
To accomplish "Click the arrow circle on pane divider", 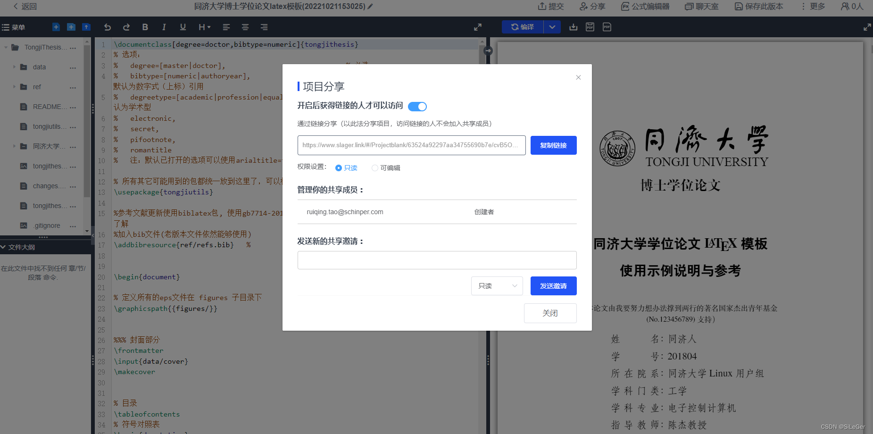I will [x=488, y=50].
